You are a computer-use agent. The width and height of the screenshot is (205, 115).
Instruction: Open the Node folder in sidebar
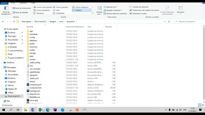(10, 54)
